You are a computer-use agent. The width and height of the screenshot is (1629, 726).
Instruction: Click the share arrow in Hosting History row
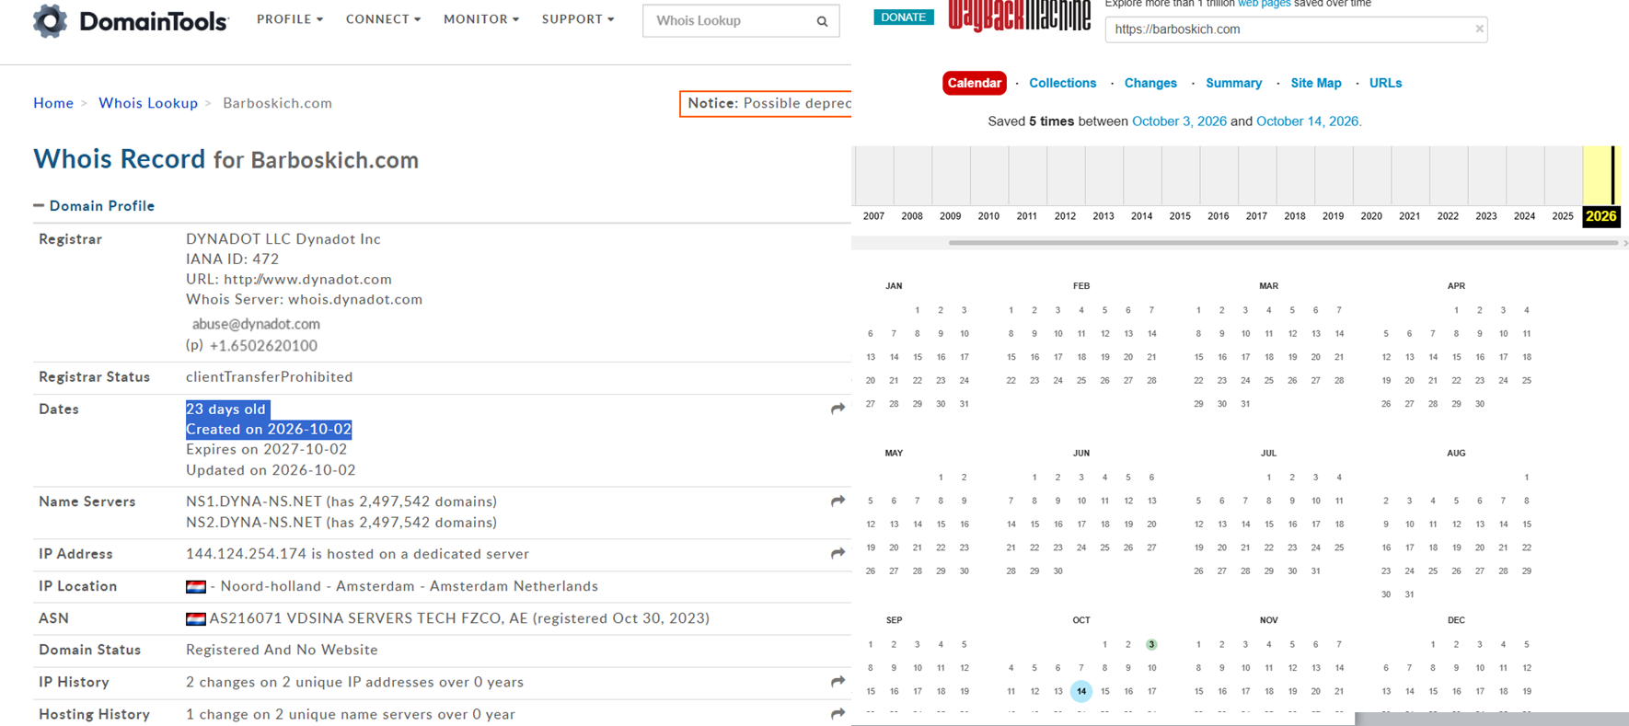click(x=838, y=714)
